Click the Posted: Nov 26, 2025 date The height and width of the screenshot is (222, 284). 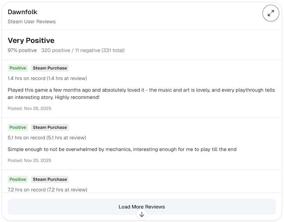click(x=29, y=108)
